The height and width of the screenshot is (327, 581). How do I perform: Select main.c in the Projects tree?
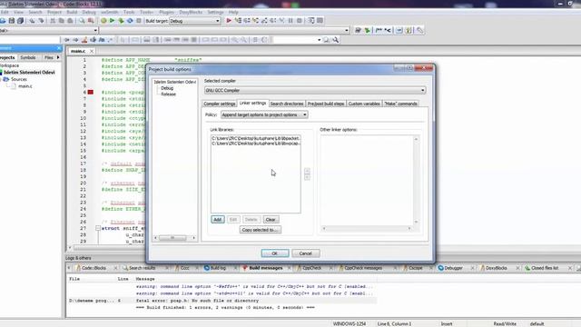click(25, 86)
